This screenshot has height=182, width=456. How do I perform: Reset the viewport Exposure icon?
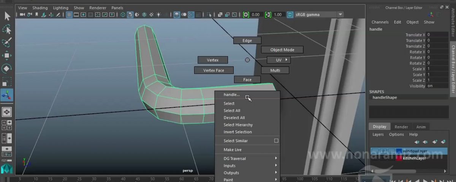pyautogui.click(x=246, y=15)
